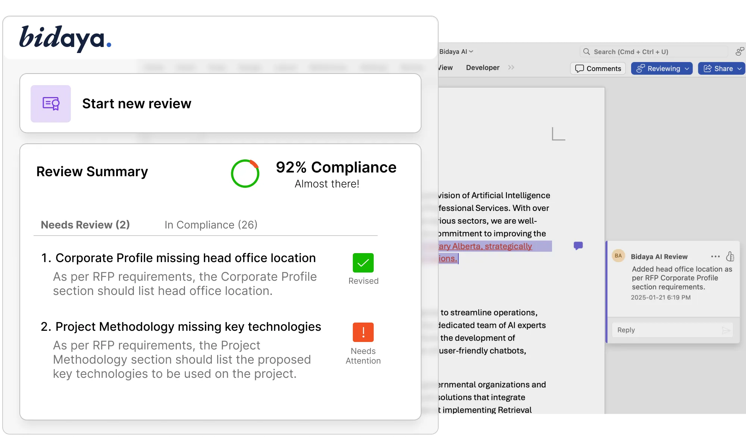
Task: Click the send reply arrow icon
Action: pos(725,330)
